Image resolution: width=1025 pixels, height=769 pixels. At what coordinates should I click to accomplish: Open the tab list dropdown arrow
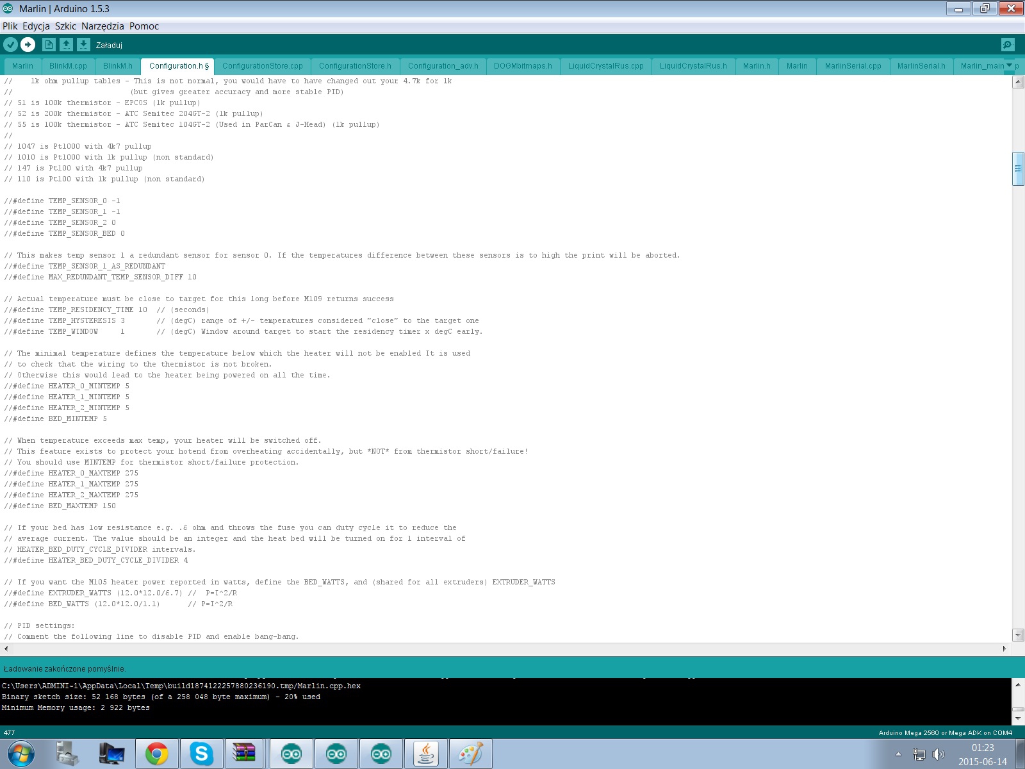[x=1010, y=65]
